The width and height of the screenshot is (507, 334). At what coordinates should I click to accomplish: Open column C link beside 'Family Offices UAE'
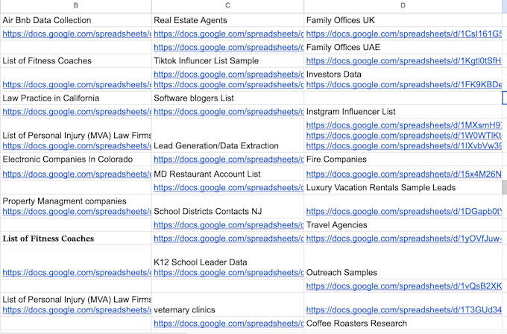[x=229, y=47]
